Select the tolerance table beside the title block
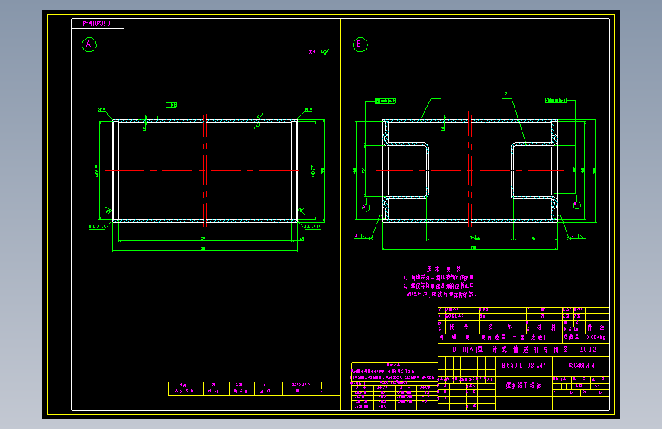Image resolution: width=662 pixels, height=429 pixels. point(394,386)
